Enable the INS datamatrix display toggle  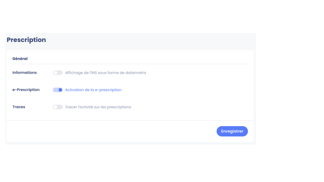[58, 73]
